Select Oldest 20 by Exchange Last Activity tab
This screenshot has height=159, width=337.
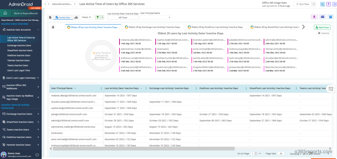[x=153, y=27]
